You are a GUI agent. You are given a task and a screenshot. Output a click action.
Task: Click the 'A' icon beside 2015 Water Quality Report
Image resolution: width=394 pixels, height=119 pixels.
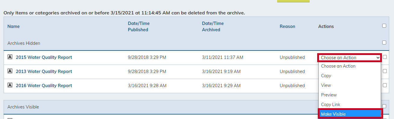pyautogui.click(x=10, y=57)
